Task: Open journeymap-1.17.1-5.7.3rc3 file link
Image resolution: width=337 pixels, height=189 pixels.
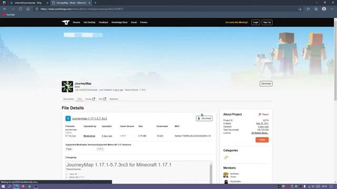Action: point(90,119)
